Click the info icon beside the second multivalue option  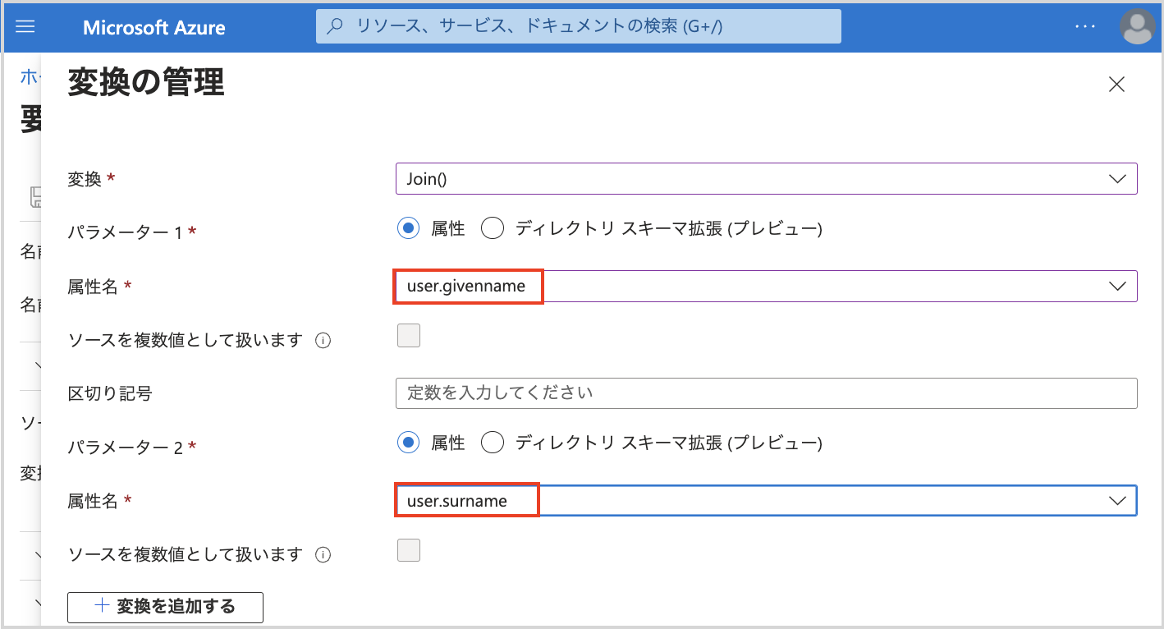click(321, 554)
